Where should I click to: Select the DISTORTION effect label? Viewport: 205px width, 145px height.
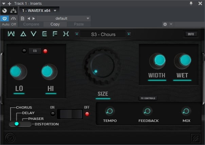(x=46, y=124)
